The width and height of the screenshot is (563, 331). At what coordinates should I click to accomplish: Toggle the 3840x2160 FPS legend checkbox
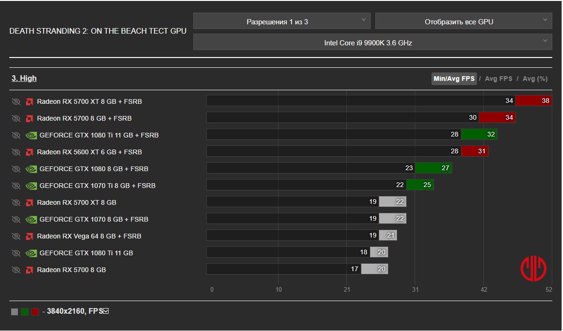click(x=106, y=311)
